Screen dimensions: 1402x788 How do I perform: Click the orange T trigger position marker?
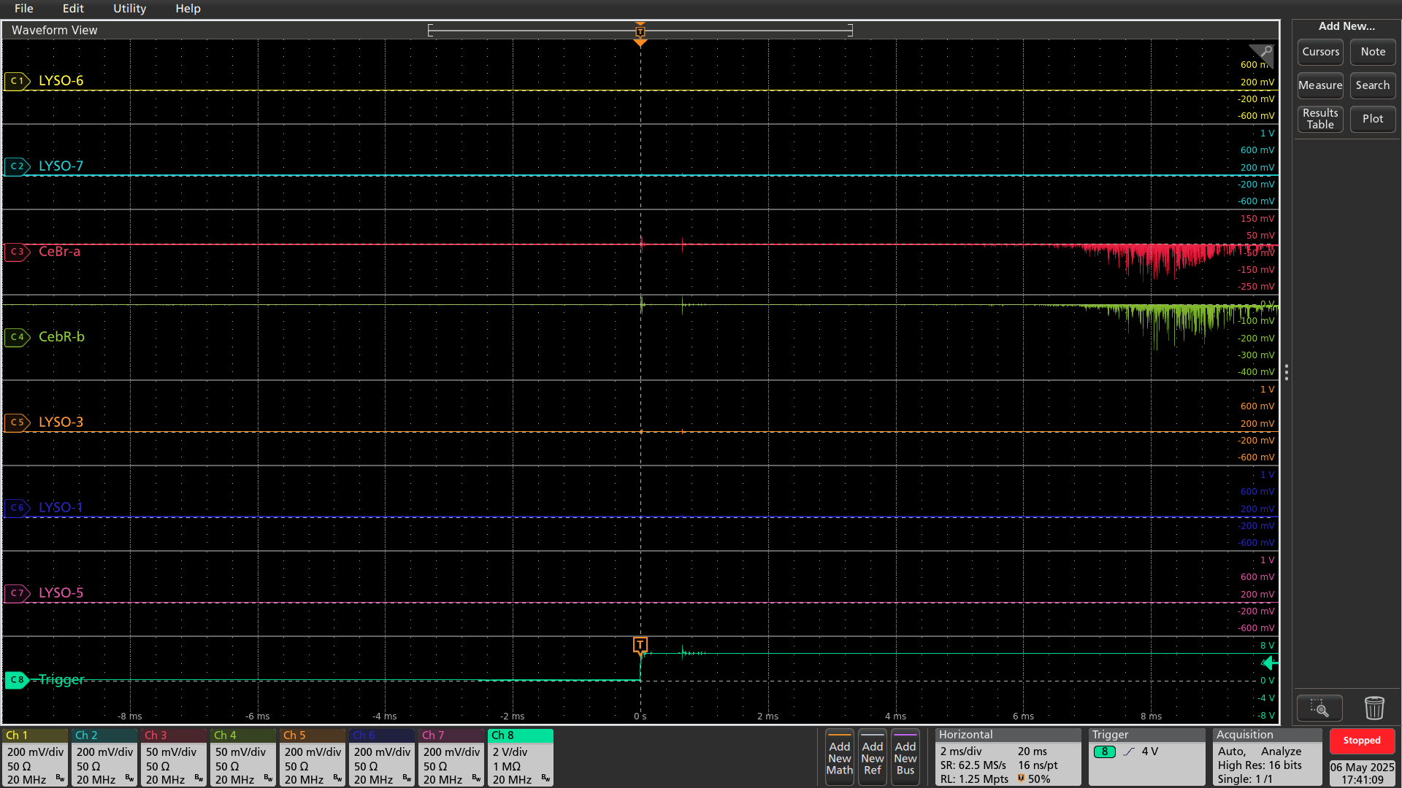pos(640,645)
